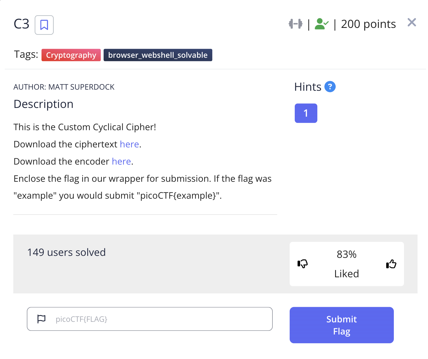Click the C3 challenge title

21,24
